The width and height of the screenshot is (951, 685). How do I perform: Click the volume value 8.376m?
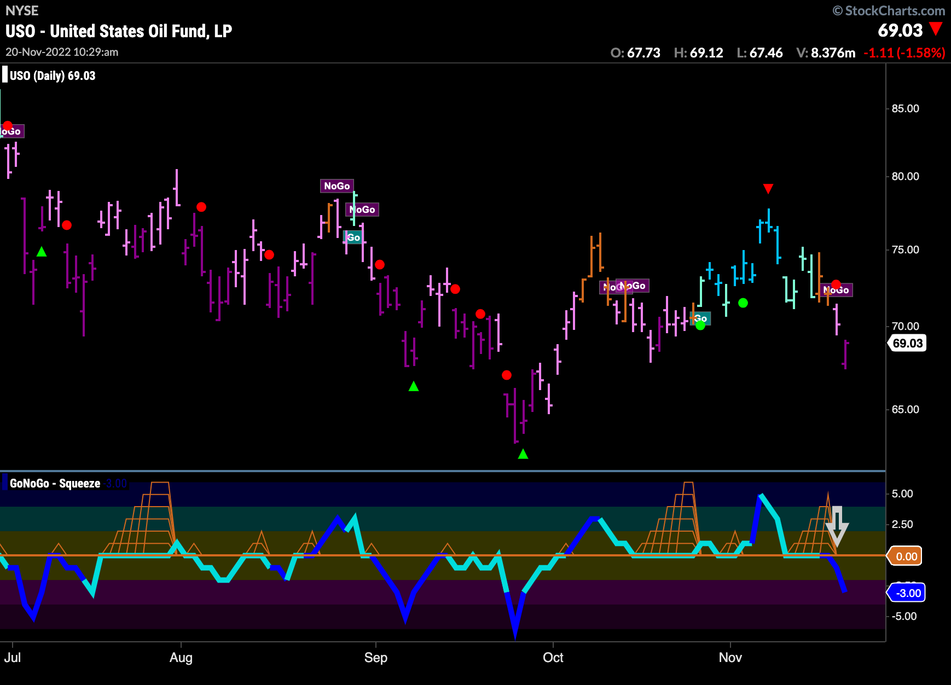coord(833,53)
